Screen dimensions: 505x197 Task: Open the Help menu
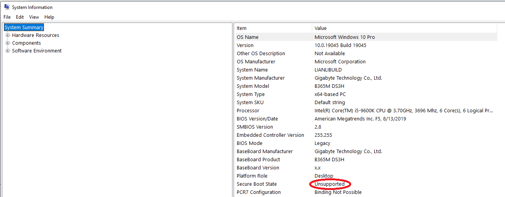click(x=49, y=17)
